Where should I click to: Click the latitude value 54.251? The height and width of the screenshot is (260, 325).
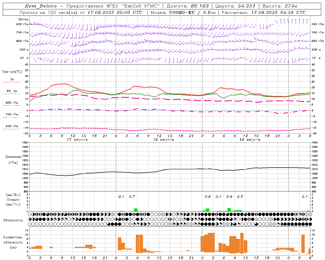(246, 6)
